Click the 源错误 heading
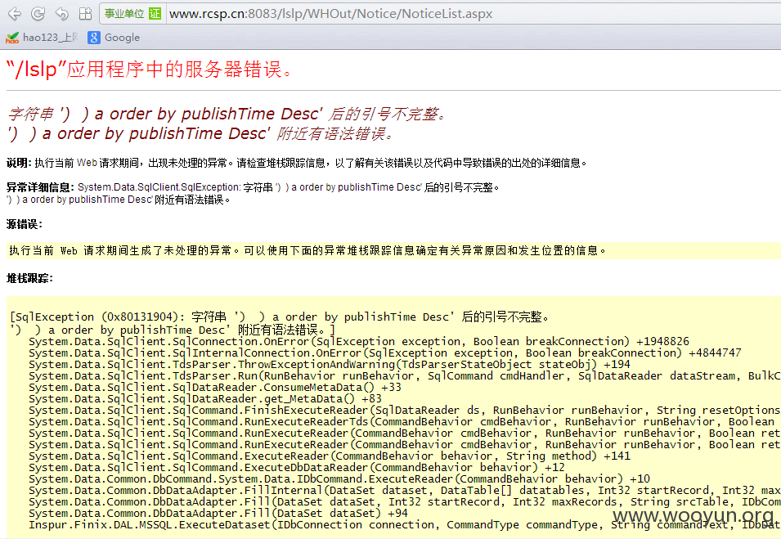Image resolution: width=781 pixels, height=539 pixels. pos(24,224)
